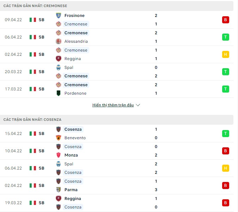Open Spal team name in 20.03.22 match
238x212 pixels.
click(69, 67)
